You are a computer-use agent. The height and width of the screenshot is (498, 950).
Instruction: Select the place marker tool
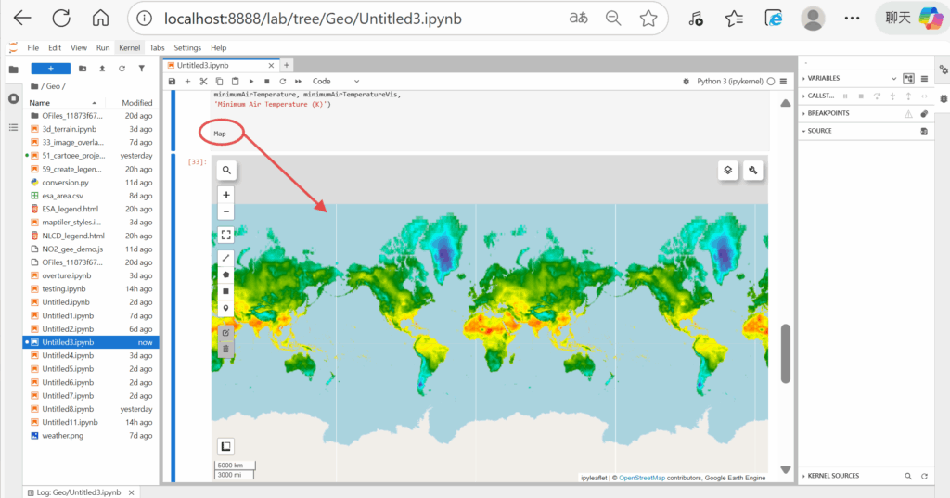click(x=226, y=307)
